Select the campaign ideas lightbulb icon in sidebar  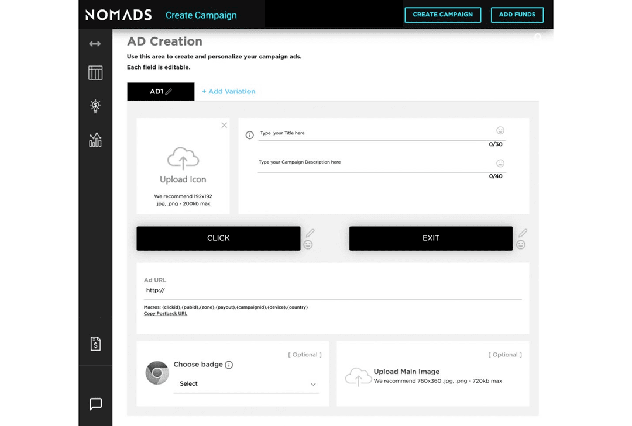[x=95, y=106]
